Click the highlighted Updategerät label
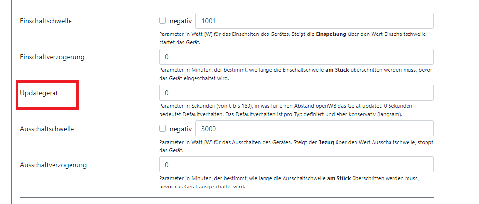 coord(39,93)
